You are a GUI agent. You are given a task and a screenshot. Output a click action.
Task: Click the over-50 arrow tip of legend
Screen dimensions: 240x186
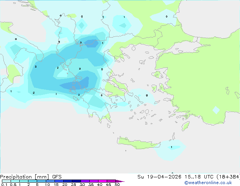click(x=120, y=181)
